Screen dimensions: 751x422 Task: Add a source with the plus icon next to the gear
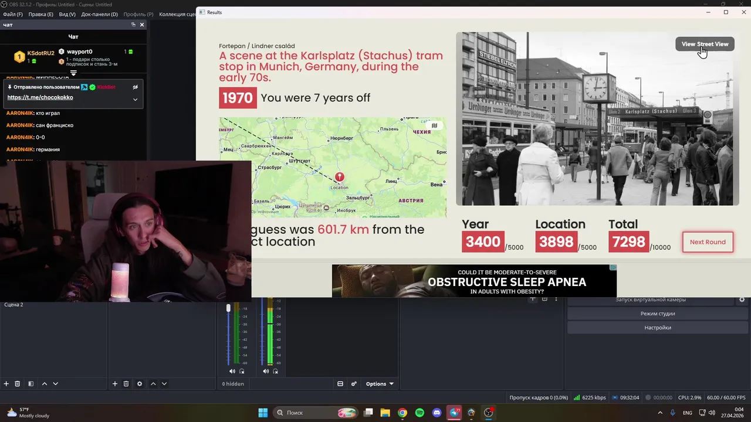pos(115,384)
